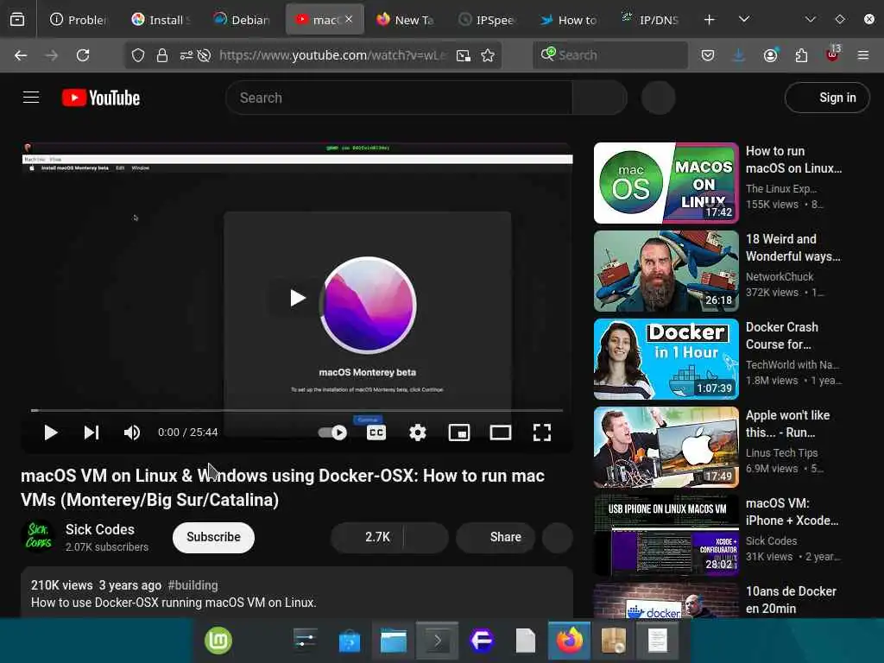Switch to the Problem tab
Screen dimensions: 884x663
[79, 20]
